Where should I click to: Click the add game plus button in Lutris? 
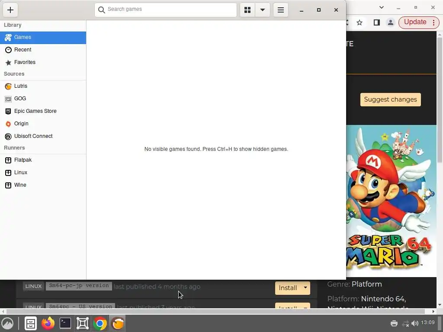click(x=10, y=10)
